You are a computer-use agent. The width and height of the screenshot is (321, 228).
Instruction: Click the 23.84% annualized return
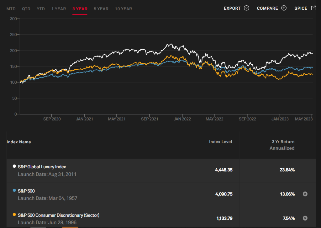287,170
